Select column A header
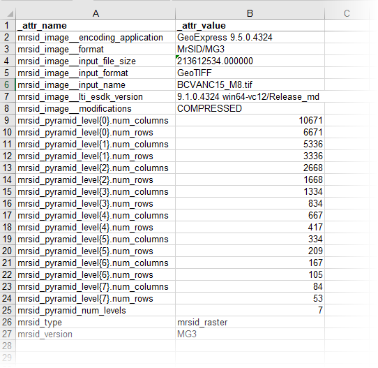Screen dimensions: 378x368 [x=96, y=13]
